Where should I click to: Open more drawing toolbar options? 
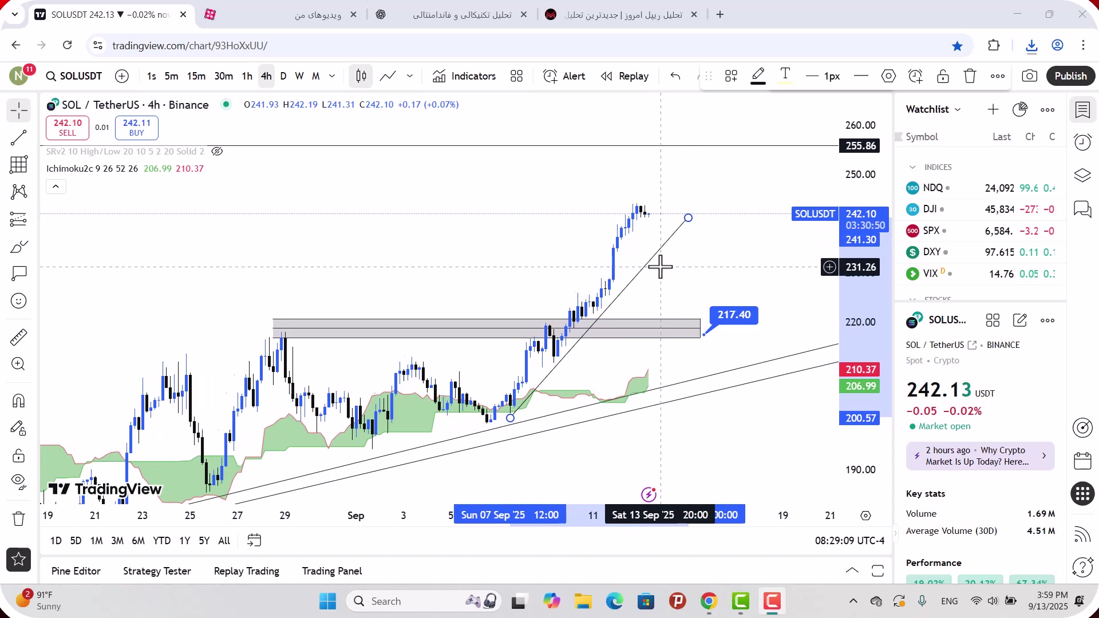coord(998,76)
